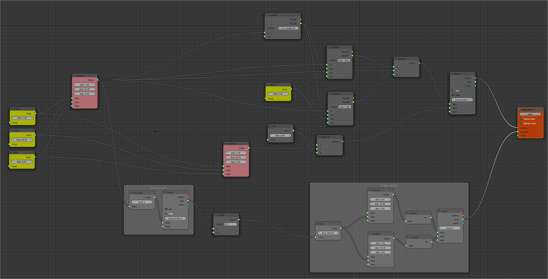
Task: Click the Length output socket on List Length
Action: pos(155,197)
